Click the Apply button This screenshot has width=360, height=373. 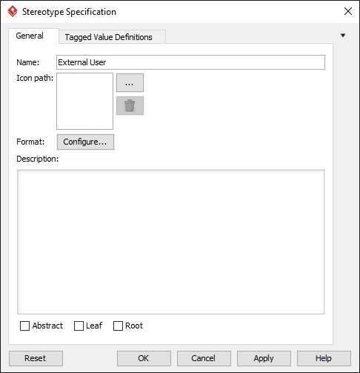(x=264, y=358)
